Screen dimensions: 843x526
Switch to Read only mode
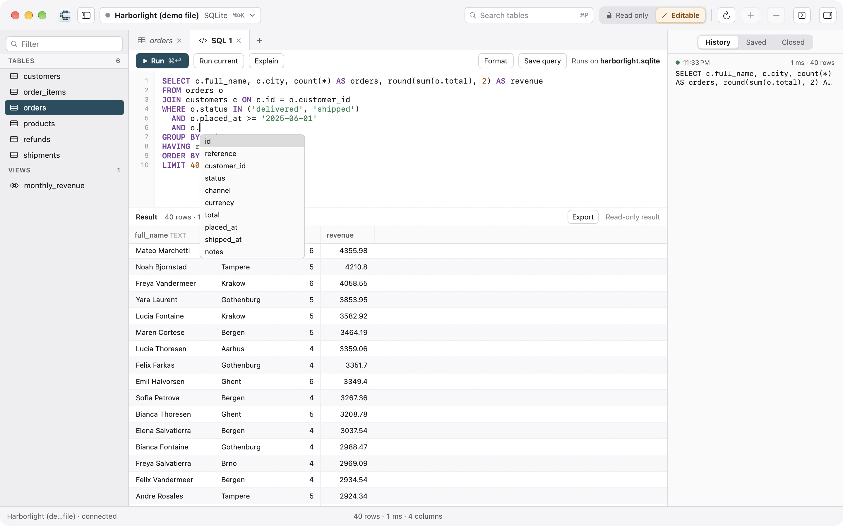627,15
